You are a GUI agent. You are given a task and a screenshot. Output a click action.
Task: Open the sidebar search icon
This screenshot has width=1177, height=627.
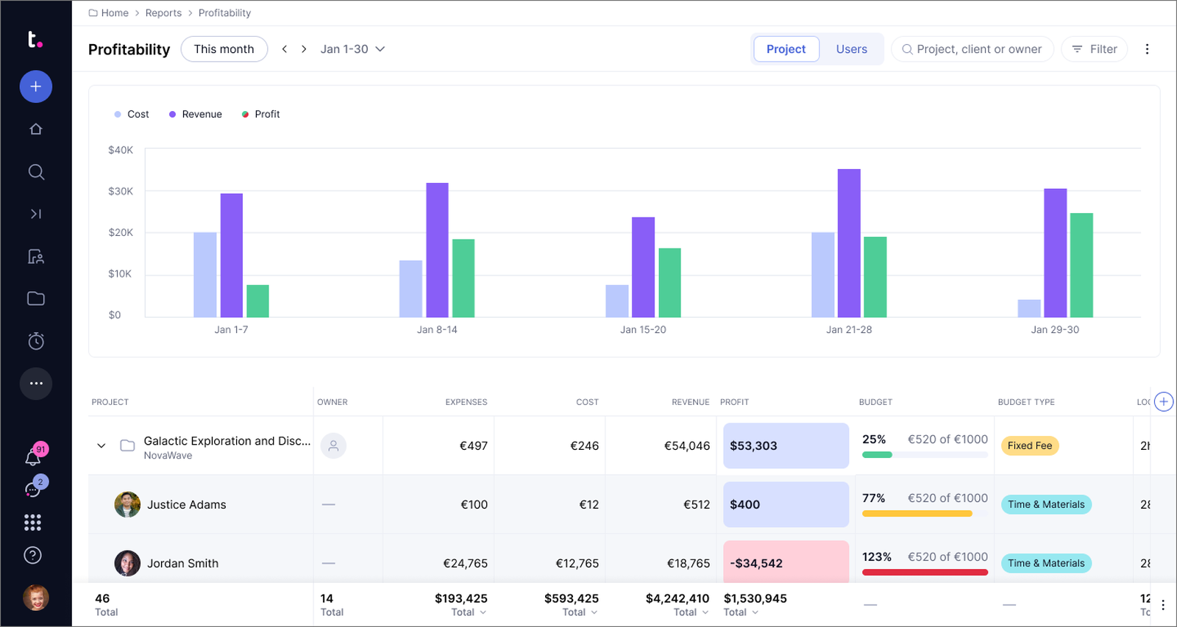(35, 172)
